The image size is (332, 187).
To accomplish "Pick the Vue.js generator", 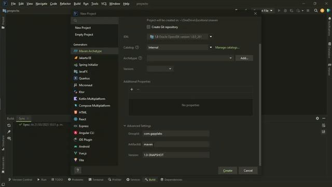I will click(94, 153).
